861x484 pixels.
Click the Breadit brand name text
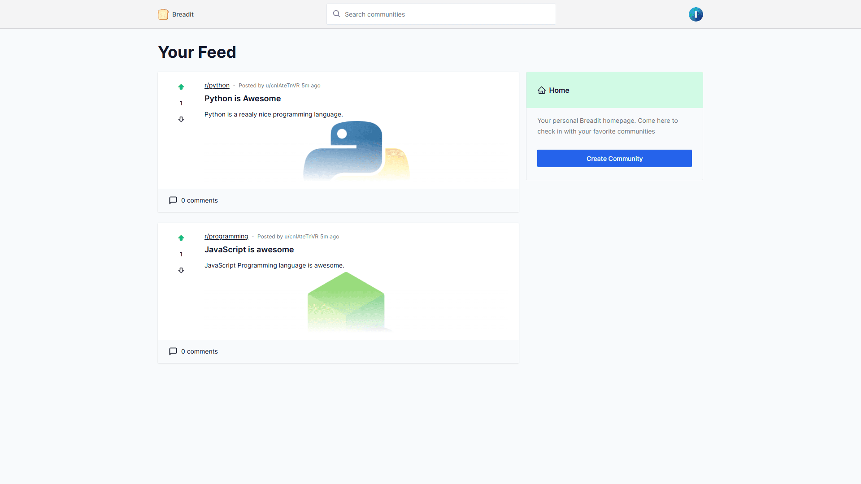click(183, 14)
